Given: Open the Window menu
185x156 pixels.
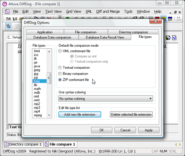Looking at the screenshot, I should [x=143, y=12].
